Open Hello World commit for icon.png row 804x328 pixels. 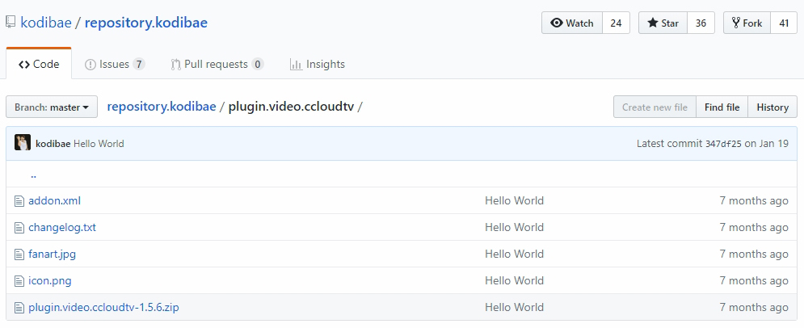(x=514, y=280)
